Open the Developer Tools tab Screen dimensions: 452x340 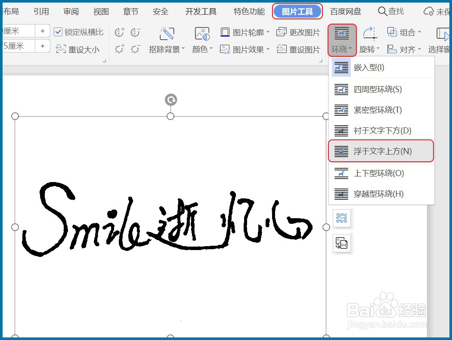(201, 12)
